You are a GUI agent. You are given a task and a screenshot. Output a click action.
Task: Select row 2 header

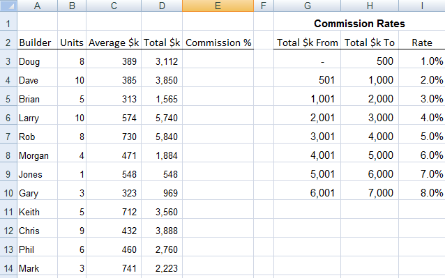(8, 40)
